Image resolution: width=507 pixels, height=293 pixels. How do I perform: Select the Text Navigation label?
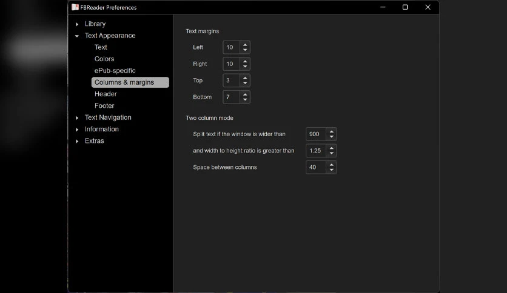click(108, 117)
